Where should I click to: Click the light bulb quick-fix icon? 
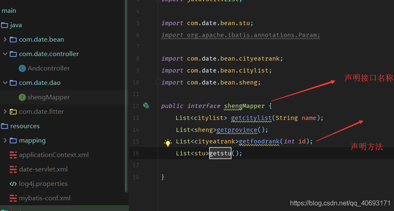tap(168, 143)
